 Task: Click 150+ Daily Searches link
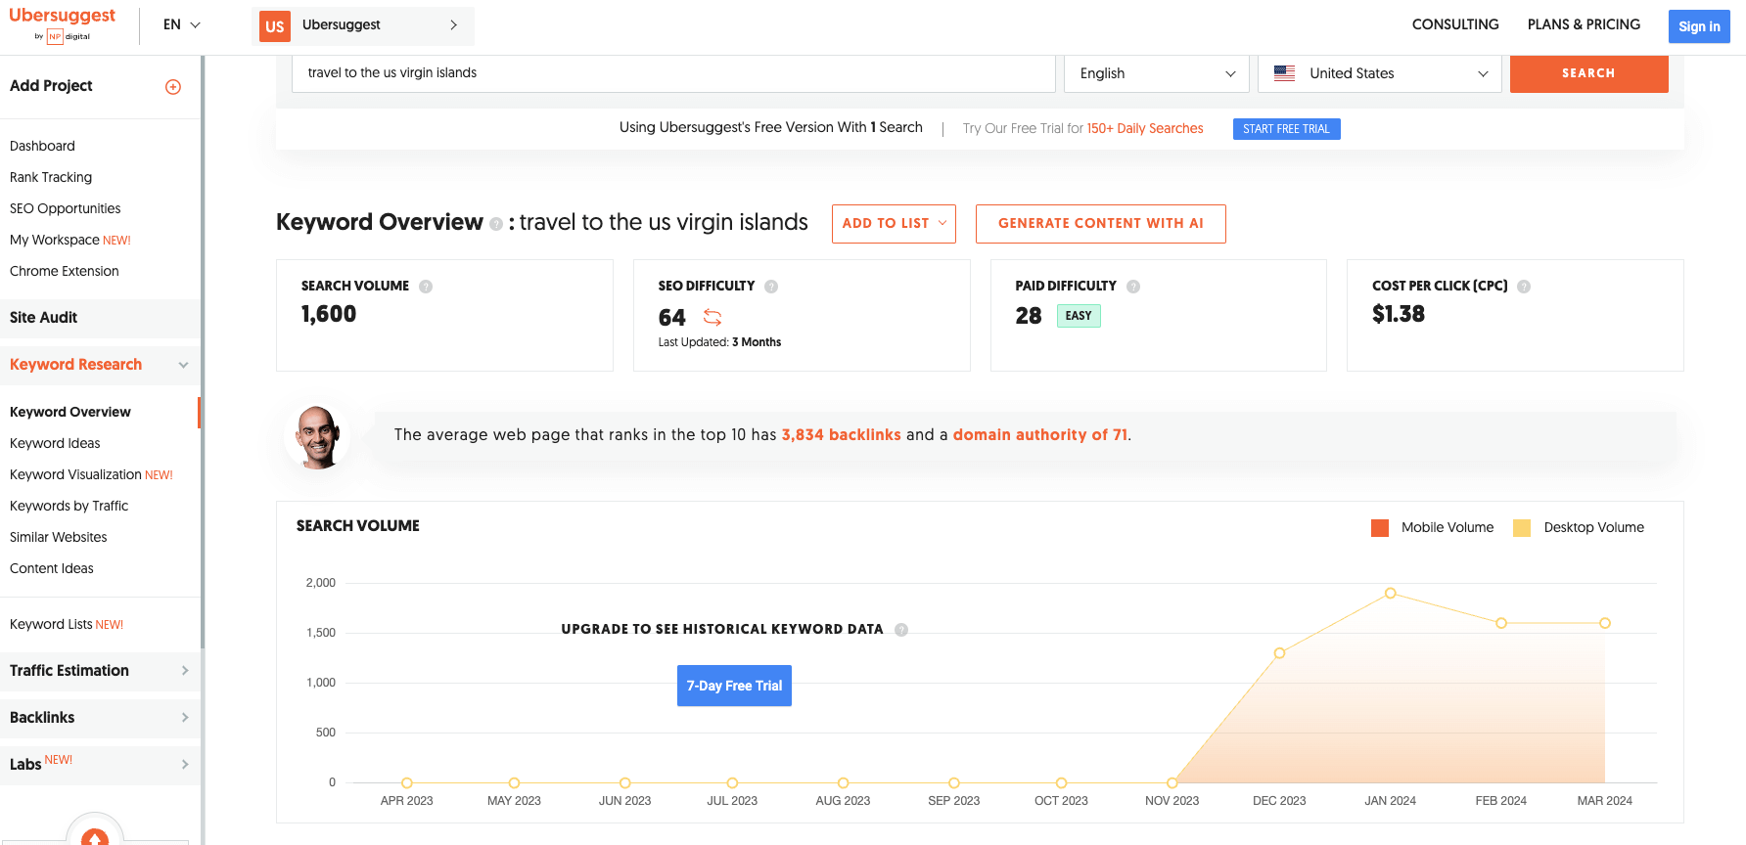pos(1145,128)
